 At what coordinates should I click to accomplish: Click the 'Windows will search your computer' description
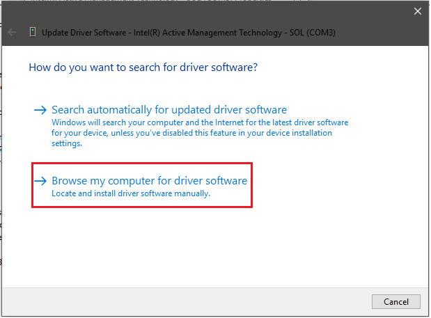pyautogui.click(x=200, y=133)
